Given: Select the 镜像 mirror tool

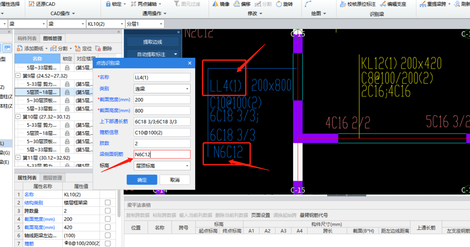Looking at the screenshot, I should tap(221, 4).
